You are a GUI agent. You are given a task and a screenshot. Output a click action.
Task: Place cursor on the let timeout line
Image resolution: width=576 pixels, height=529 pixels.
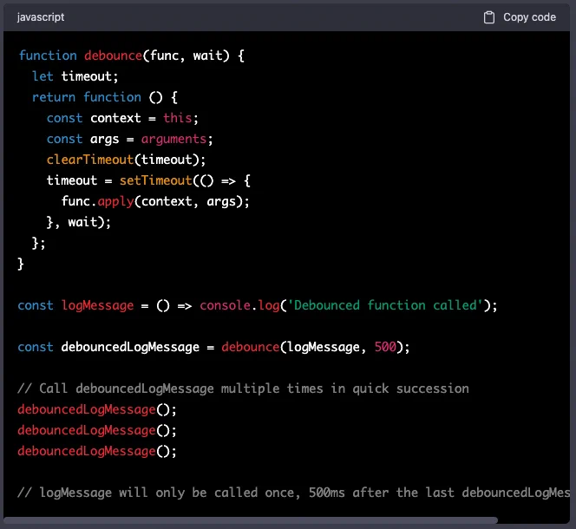(x=75, y=76)
